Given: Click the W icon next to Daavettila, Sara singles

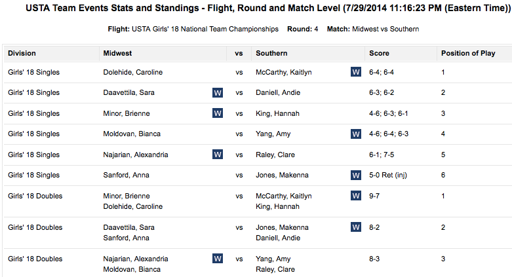Looking at the screenshot, I should pos(218,93).
